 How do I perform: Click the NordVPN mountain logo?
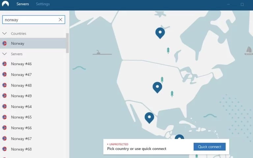pyautogui.click(x=5, y=4)
